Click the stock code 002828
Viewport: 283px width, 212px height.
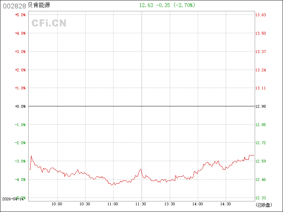[x=15, y=6]
